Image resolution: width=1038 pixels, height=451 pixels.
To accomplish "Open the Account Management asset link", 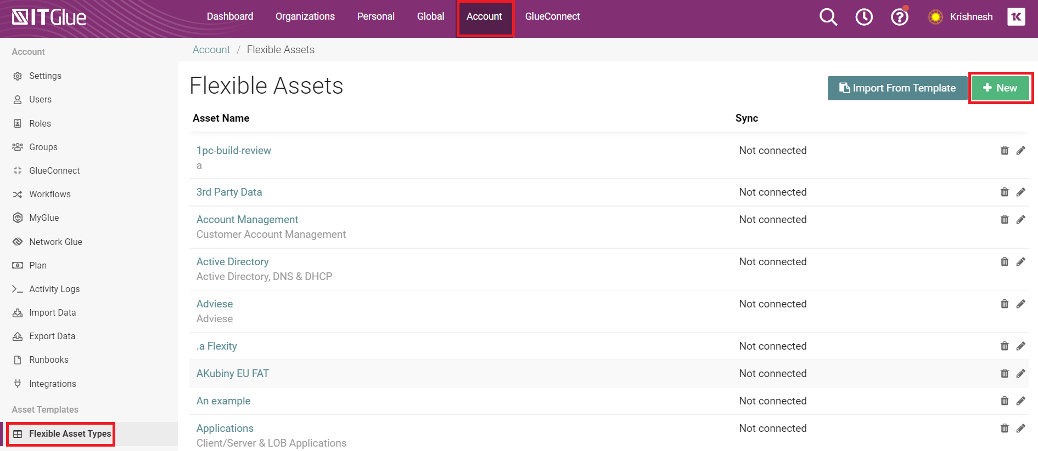I will pyautogui.click(x=248, y=219).
